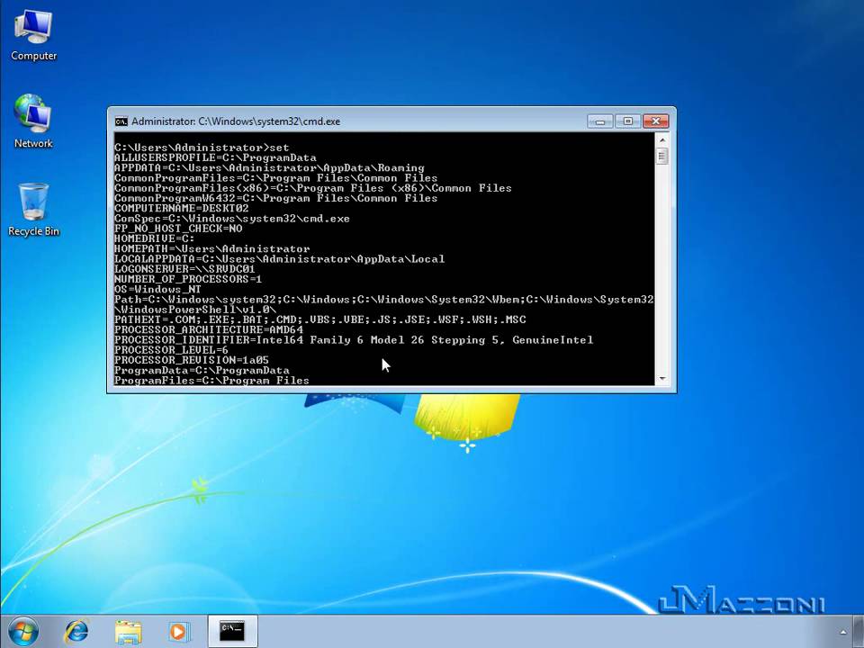Click the line "HOMEDRIVE=C:"

[x=154, y=238]
